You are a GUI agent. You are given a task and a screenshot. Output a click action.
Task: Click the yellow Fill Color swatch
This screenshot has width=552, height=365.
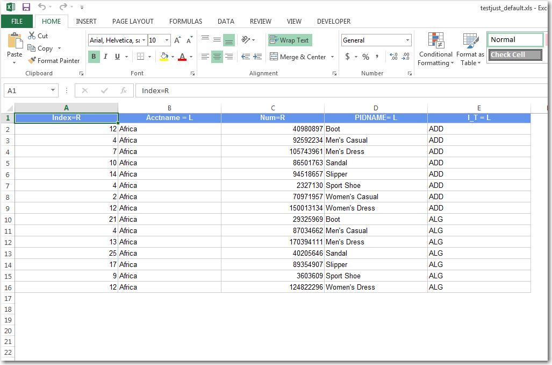point(164,57)
